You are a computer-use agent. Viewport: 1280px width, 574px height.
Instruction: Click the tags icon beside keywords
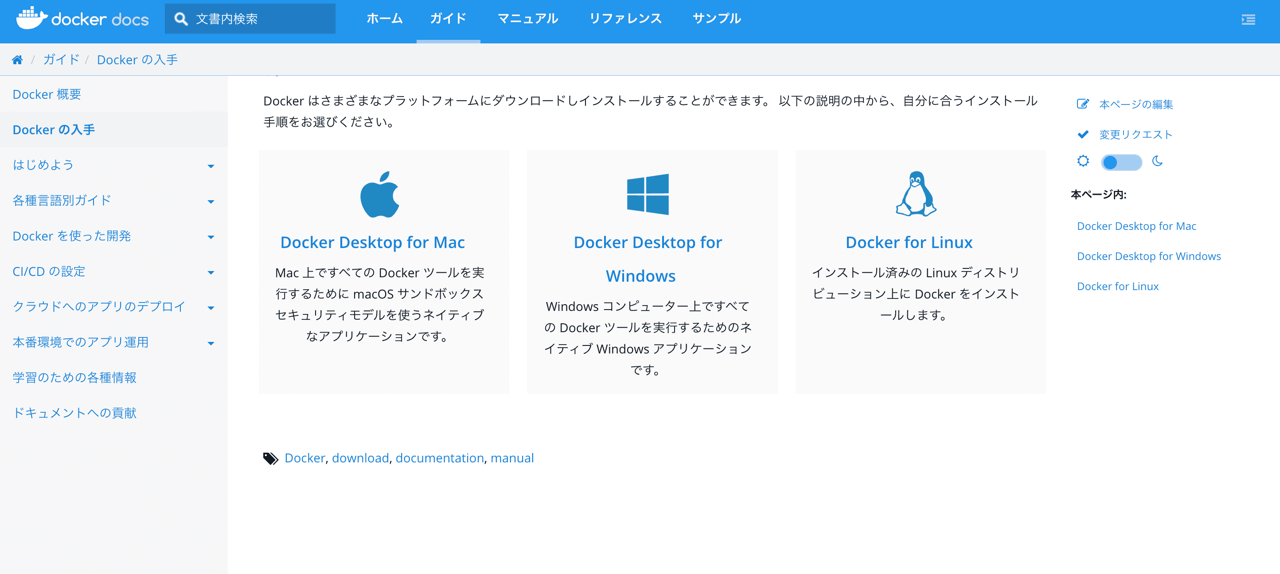(x=270, y=458)
